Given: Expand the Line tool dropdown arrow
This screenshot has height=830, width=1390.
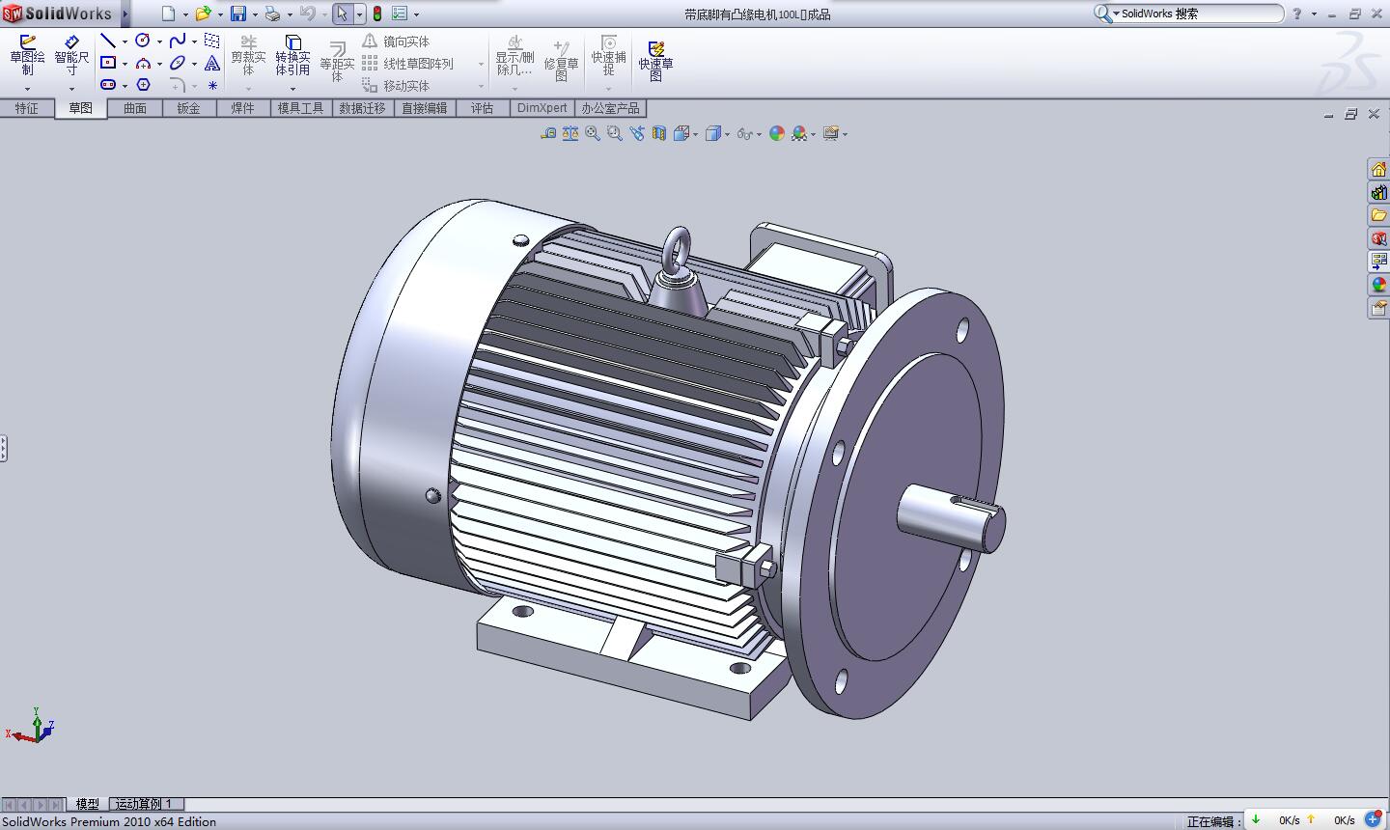Looking at the screenshot, I should (x=125, y=41).
